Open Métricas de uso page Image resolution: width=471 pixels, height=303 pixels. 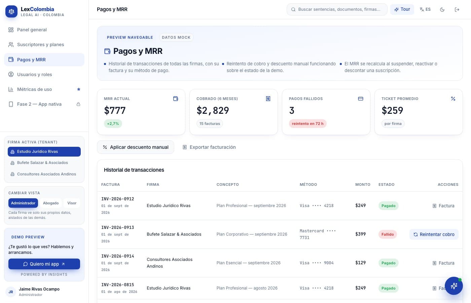pyautogui.click(x=44, y=89)
